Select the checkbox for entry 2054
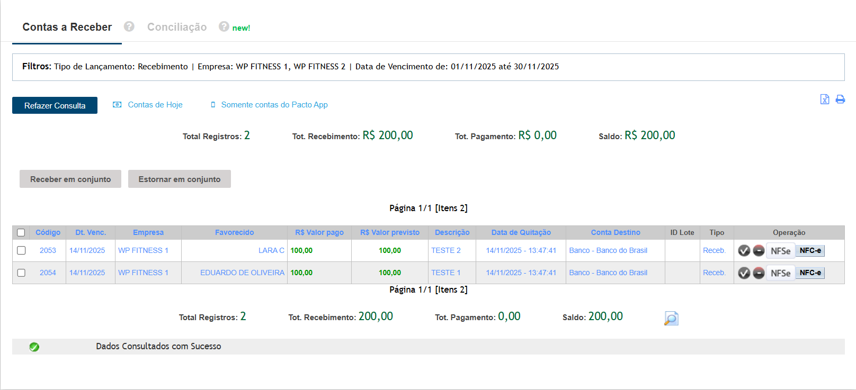This screenshot has width=856, height=390. [x=21, y=273]
